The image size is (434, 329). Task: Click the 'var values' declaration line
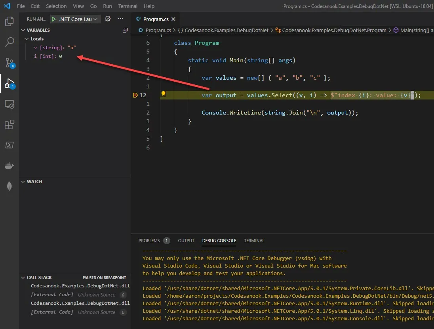(x=266, y=78)
